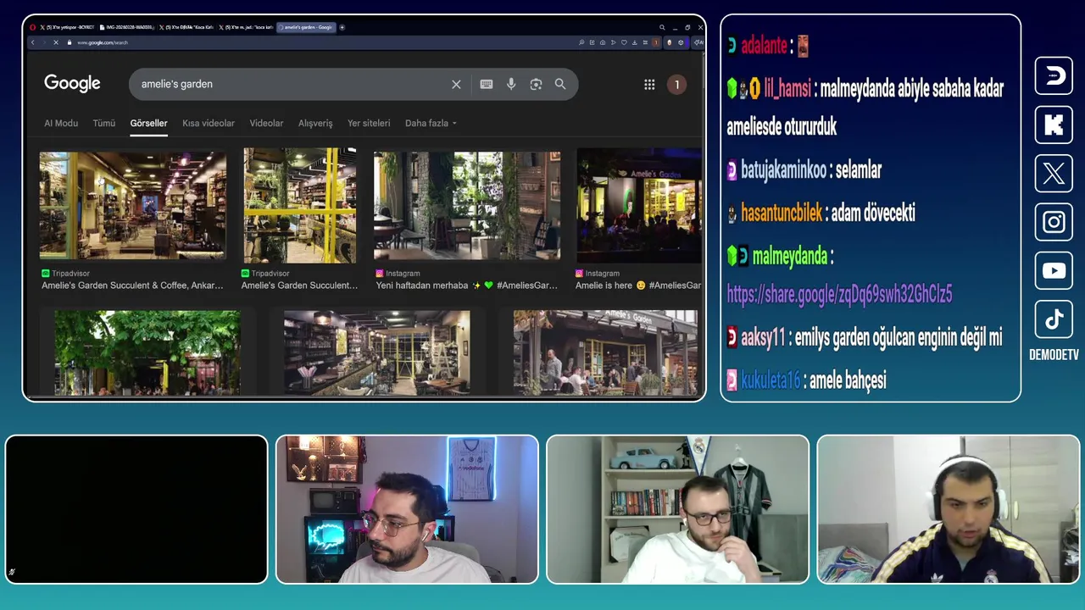Click the top D-shaped logo in sidebar
This screenshot has width=1085, height=610.
pyautogui.click(x=1054, y=75)
